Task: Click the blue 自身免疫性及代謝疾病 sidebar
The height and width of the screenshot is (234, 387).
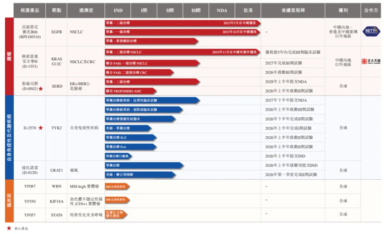Action: click(9, 137)
